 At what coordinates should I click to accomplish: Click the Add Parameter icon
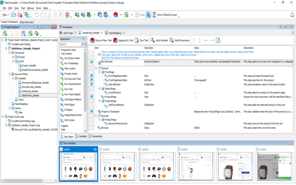[x=172, y=40]
